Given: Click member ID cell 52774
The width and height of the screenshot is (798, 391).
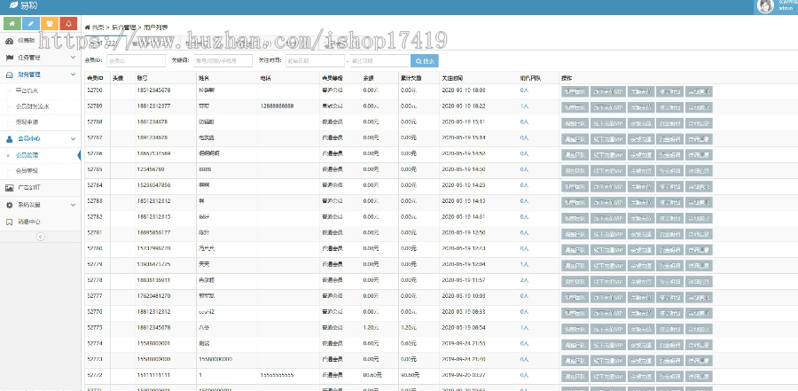Looking at the screenshot, I should [95, 344].
